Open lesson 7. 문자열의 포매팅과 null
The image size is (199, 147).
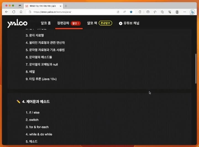[42, 64]
